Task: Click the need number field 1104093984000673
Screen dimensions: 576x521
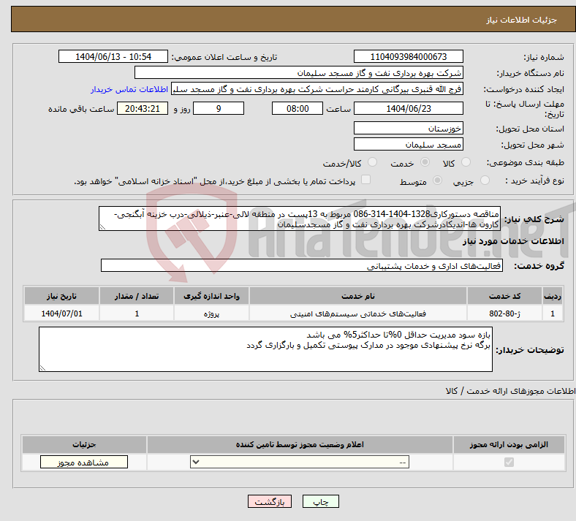Action: [x=408, y=57]
